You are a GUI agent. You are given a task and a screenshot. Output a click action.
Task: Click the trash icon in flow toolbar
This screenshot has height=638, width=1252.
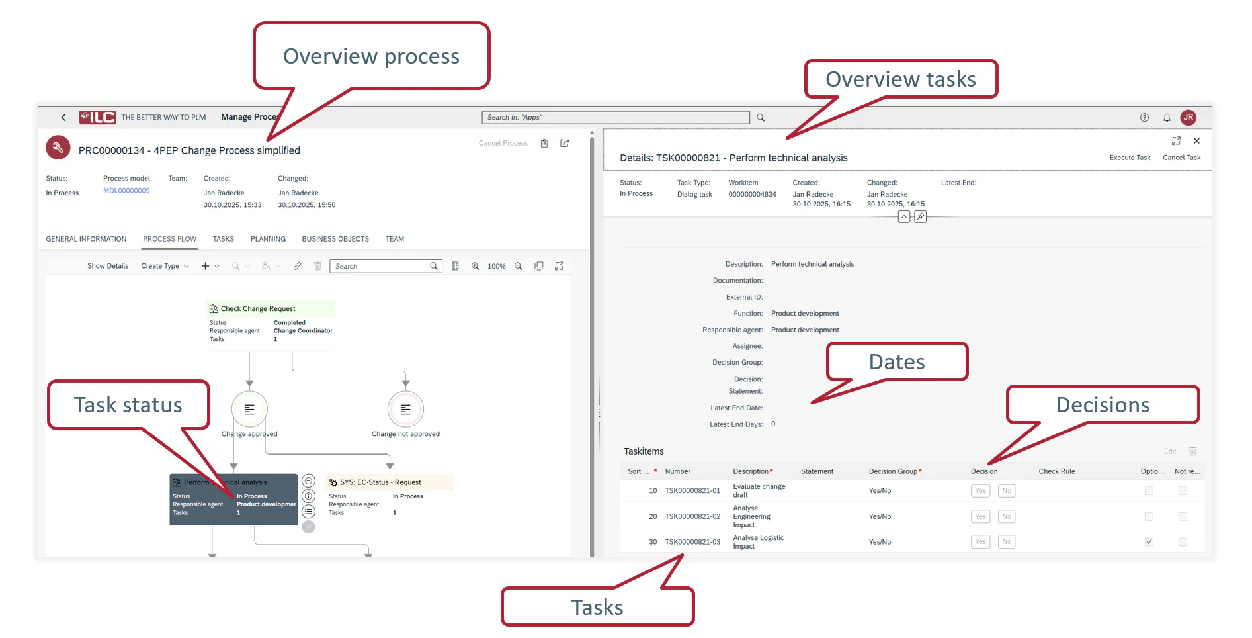(x=317, y=266)
